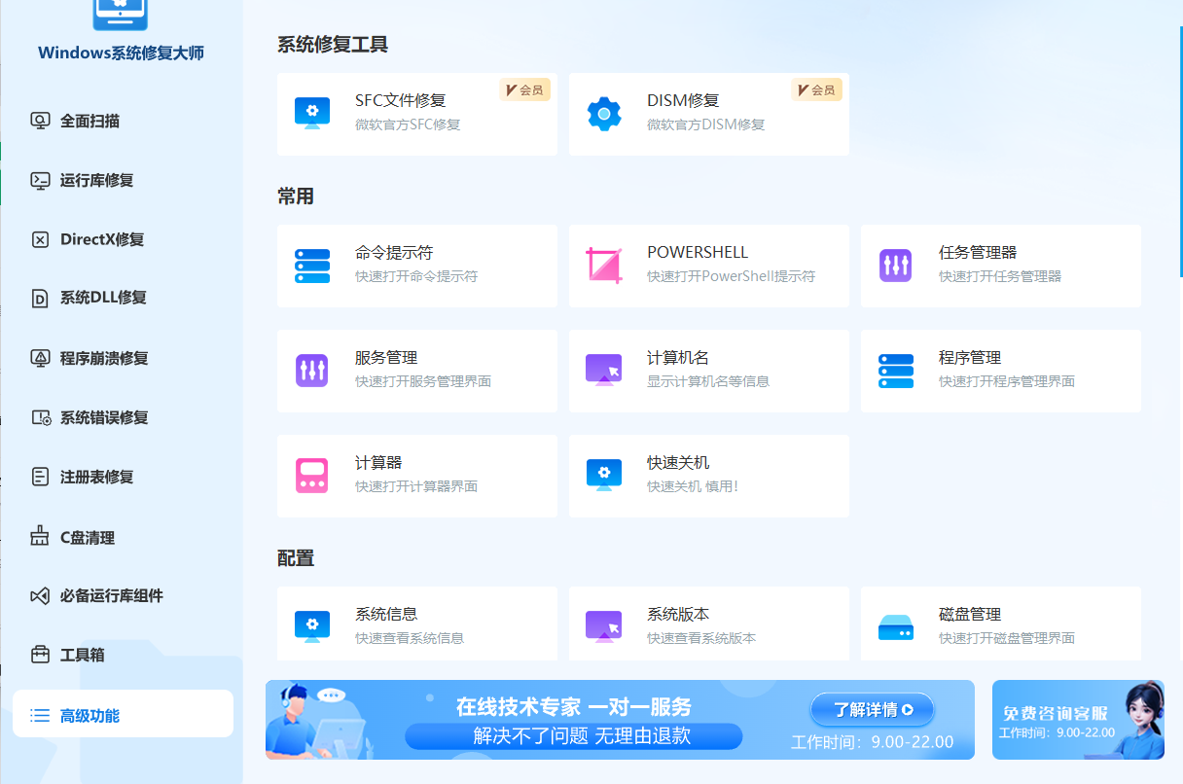This screenshot has width=1183, height=784.
Task: Click text 微软官方SFC修复
Action: (x=408, y=125)
